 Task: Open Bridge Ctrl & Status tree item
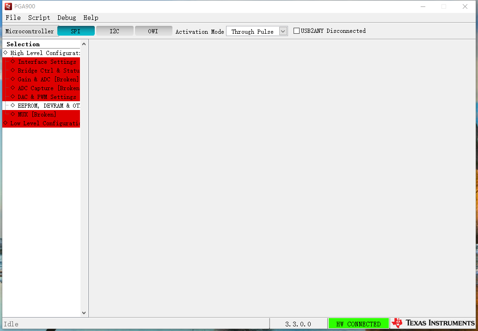49,71
